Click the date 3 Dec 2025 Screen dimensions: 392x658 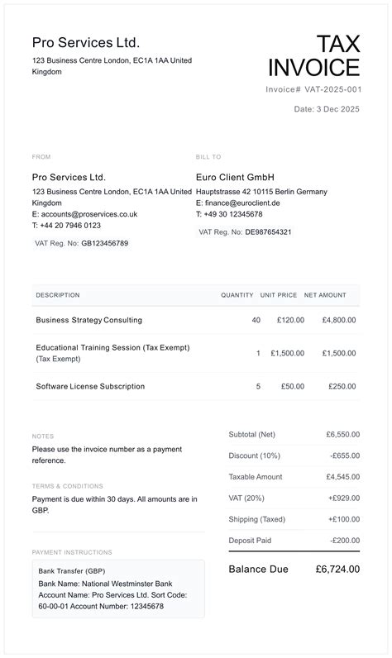click(x=338, y=109)
